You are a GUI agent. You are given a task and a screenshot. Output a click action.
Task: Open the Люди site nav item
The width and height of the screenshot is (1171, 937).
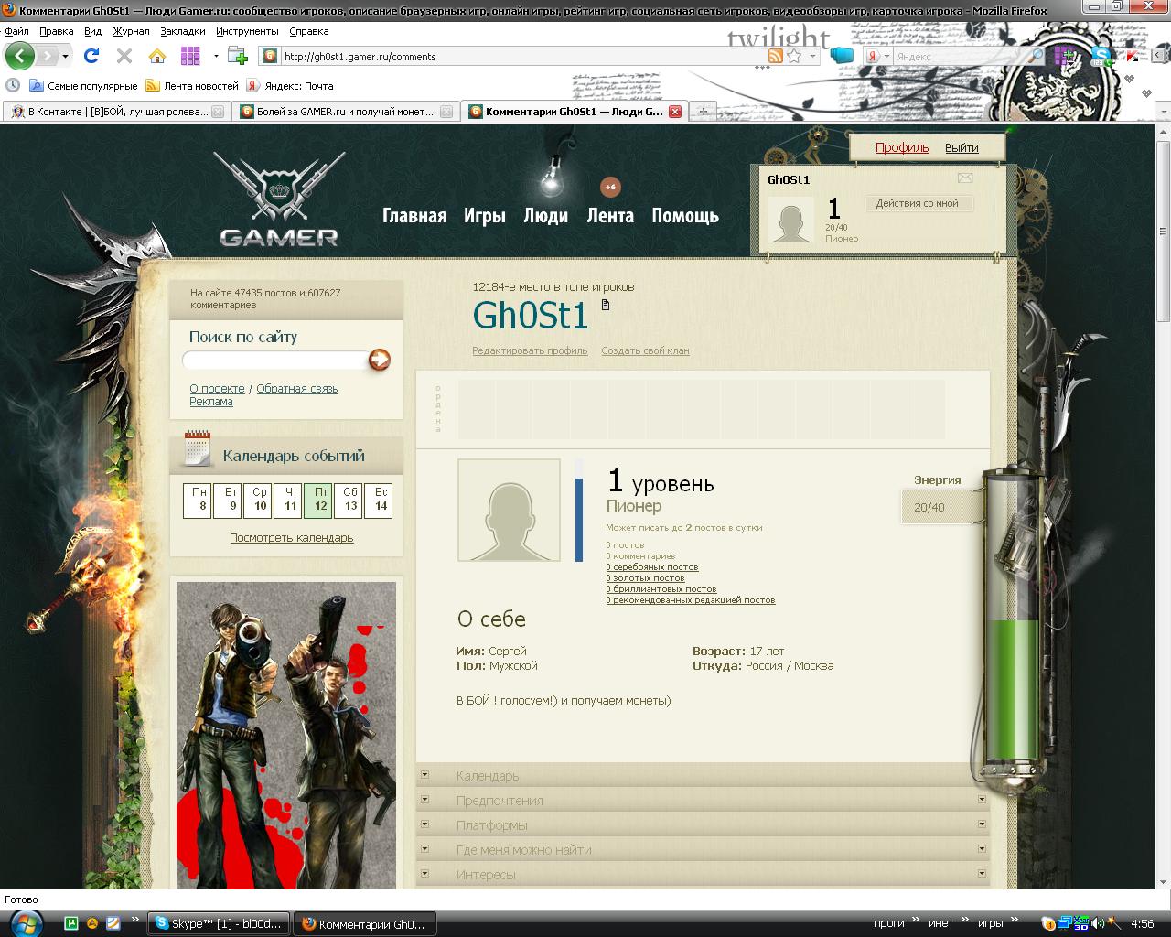tap(546, 216)
